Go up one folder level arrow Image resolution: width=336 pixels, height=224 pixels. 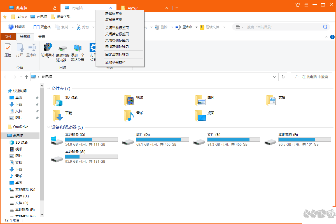27,77
